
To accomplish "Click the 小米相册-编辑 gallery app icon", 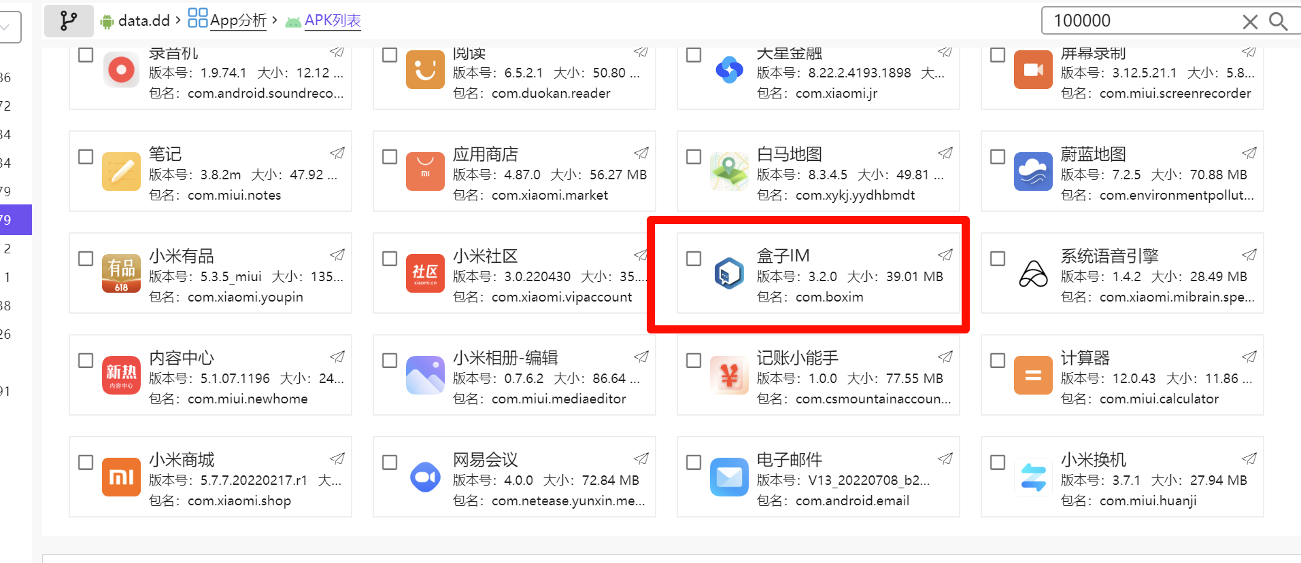I will pyautogui.click(x=425, y=375).
